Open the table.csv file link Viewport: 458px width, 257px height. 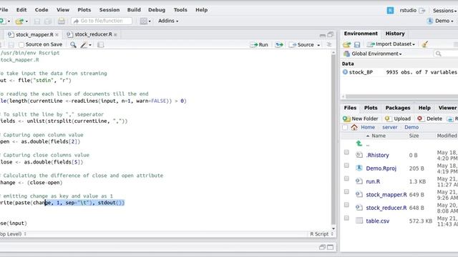377,221
